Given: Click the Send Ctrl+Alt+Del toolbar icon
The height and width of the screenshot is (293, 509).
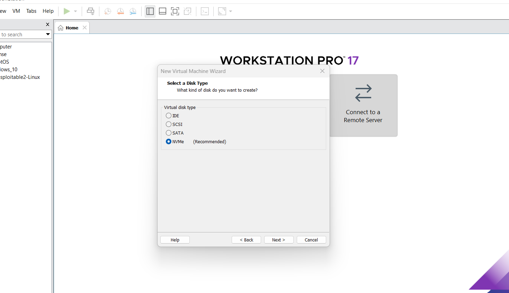Looking at the screenshot, I should [91, 11].
